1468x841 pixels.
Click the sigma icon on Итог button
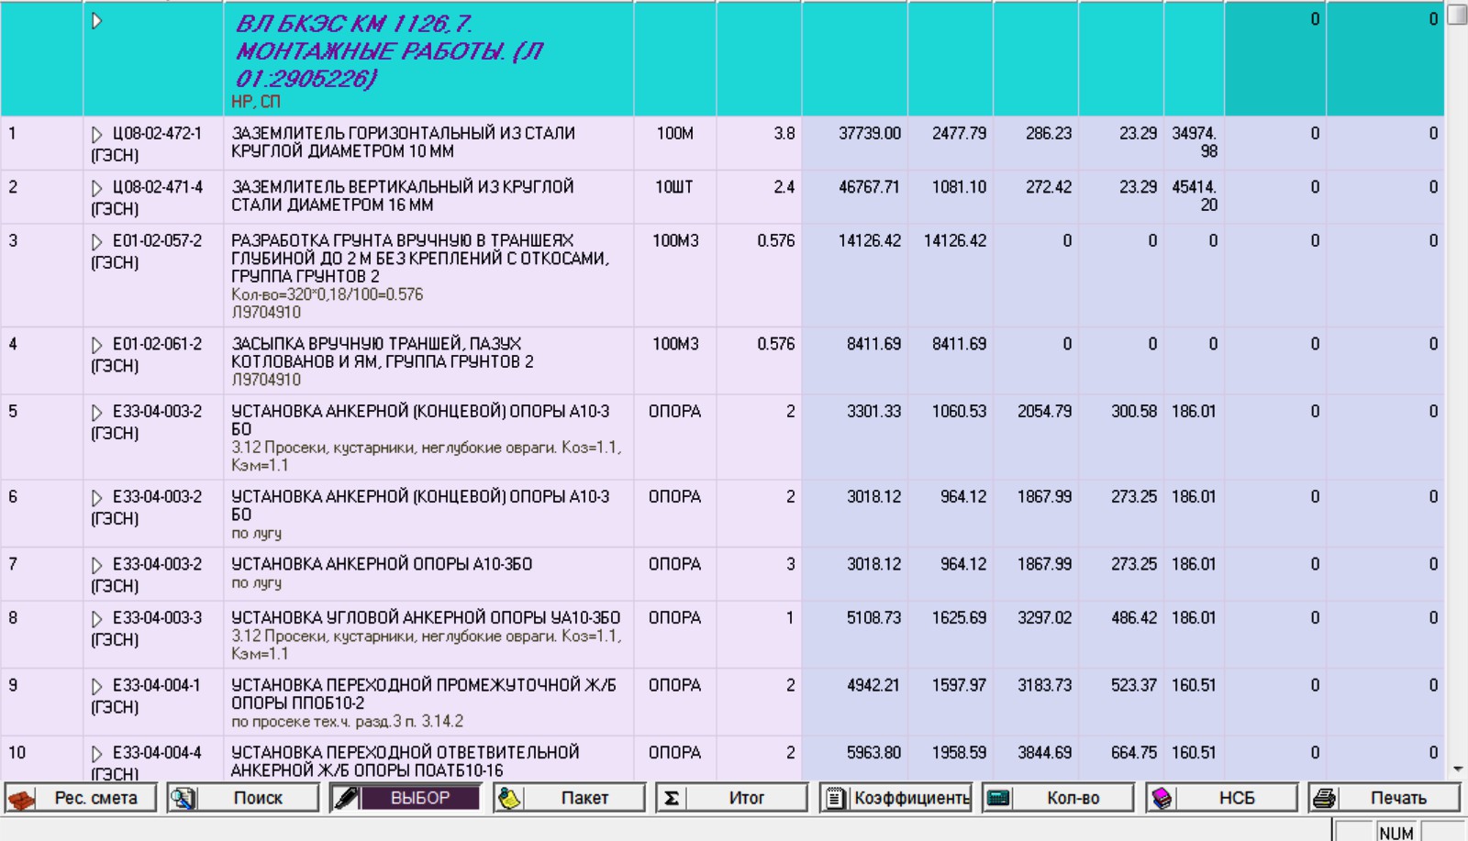671,798
